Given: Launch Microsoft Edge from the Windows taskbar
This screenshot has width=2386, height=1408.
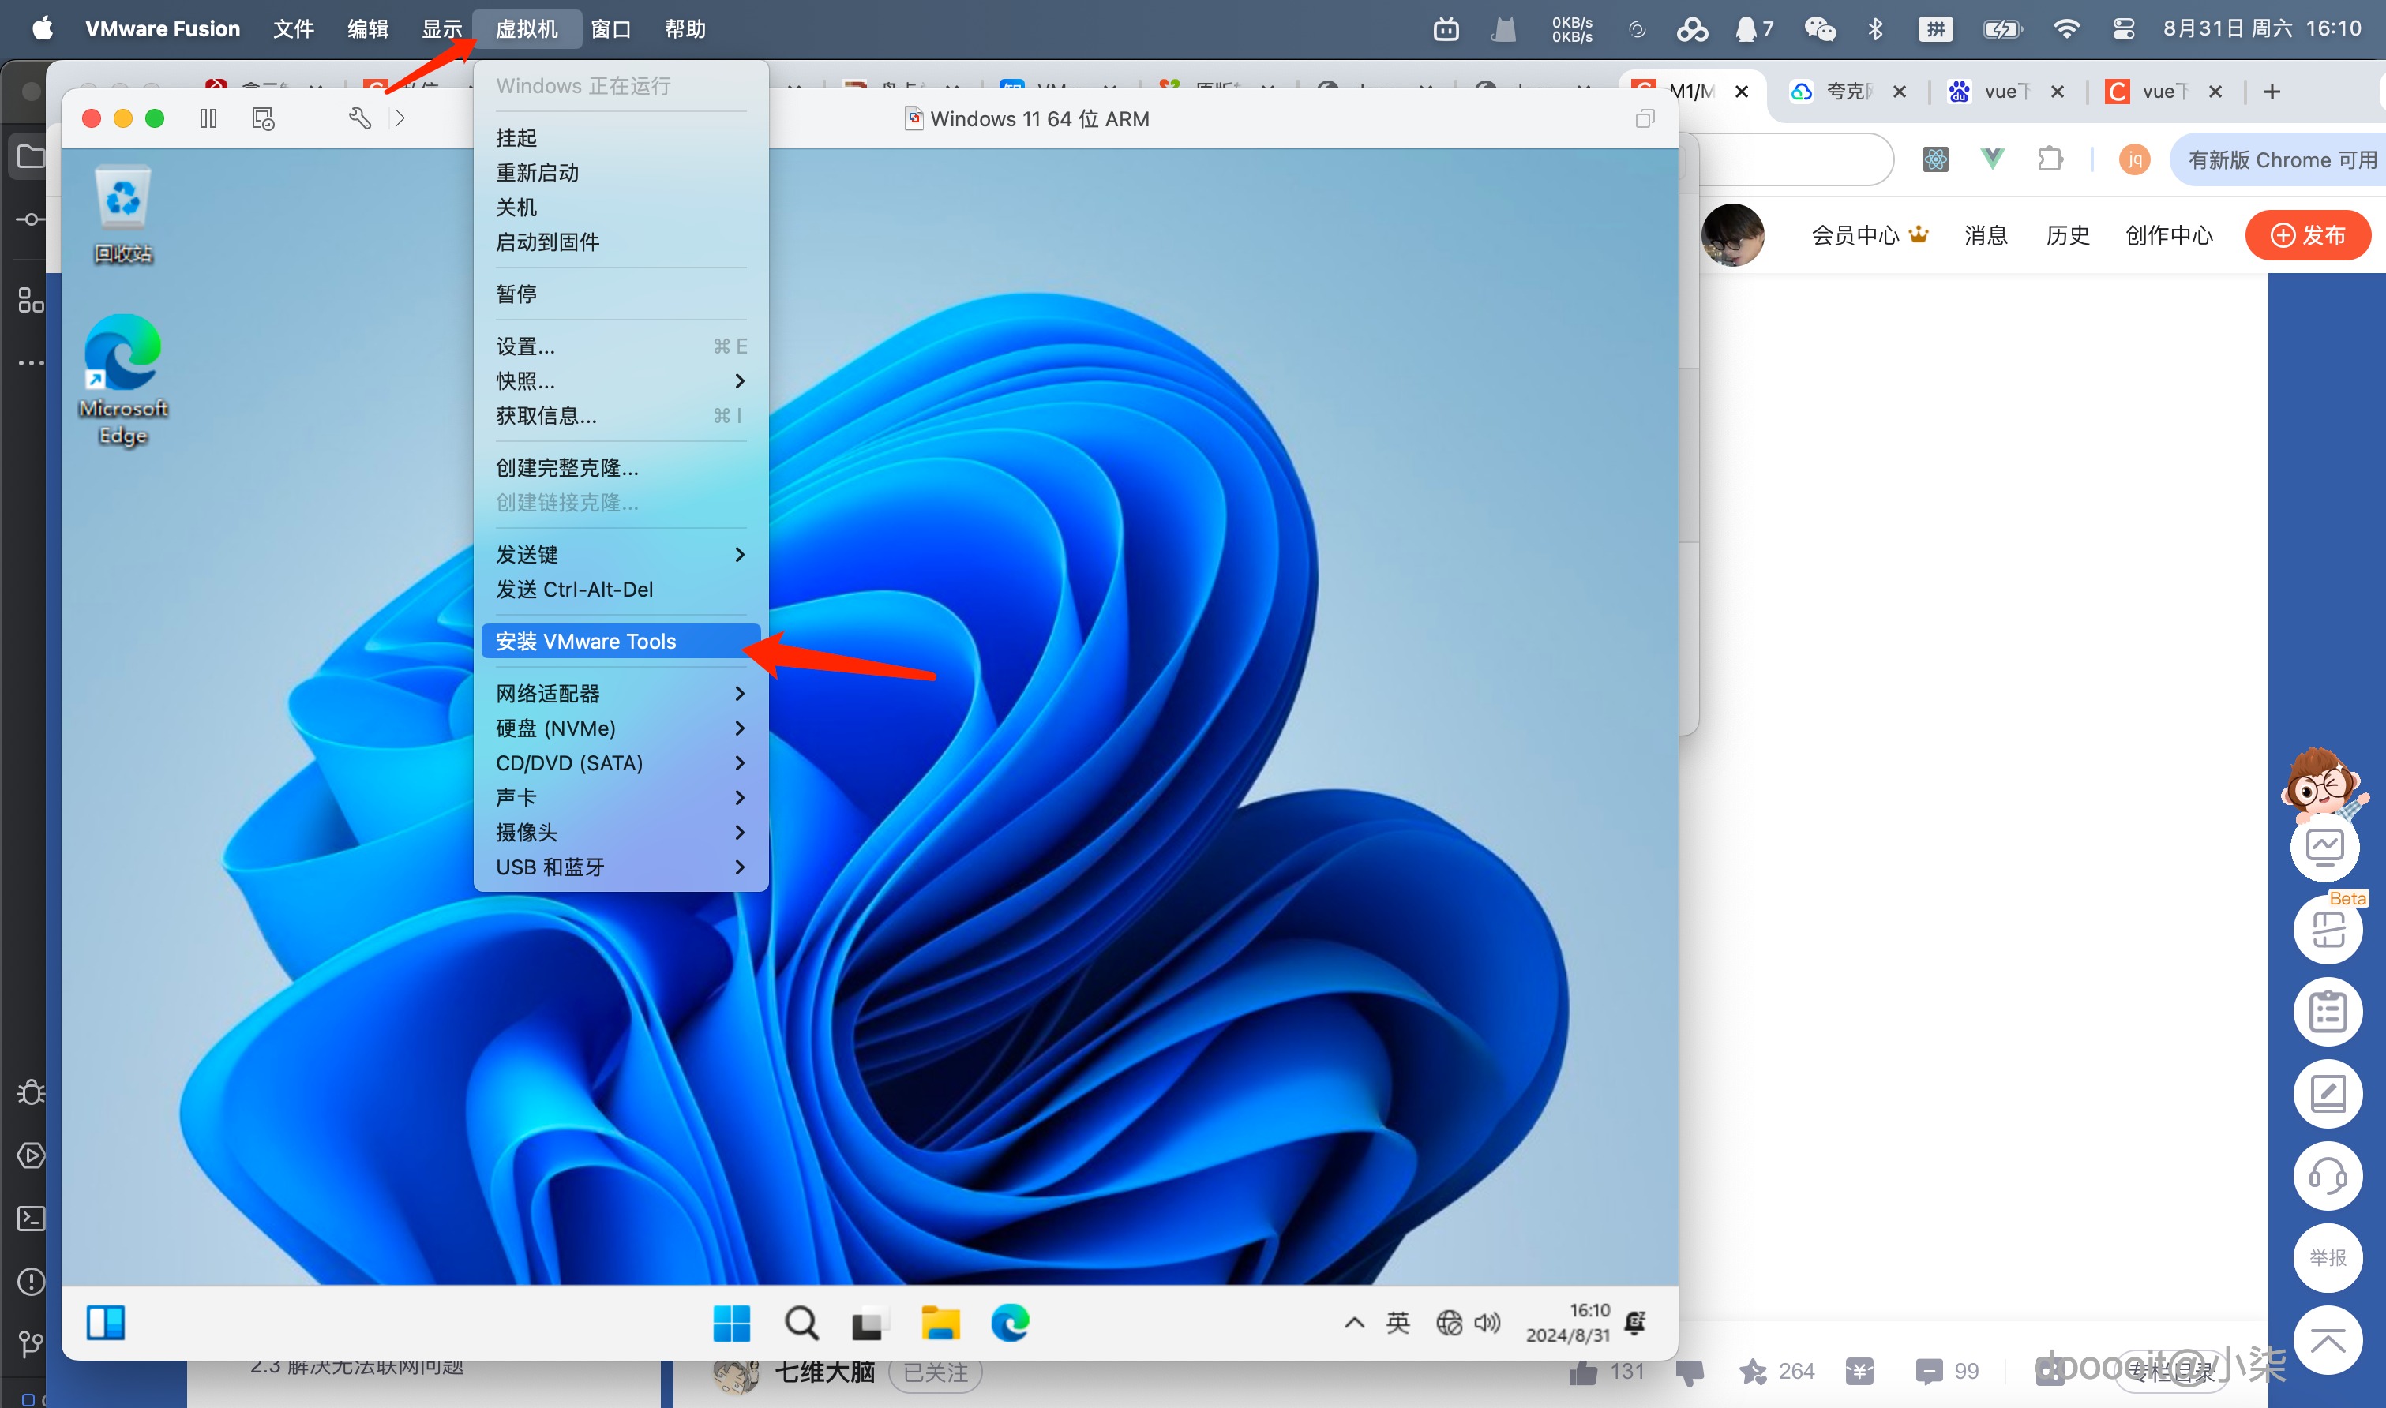Looking at the screenshot, I should coord(1011,1322).
